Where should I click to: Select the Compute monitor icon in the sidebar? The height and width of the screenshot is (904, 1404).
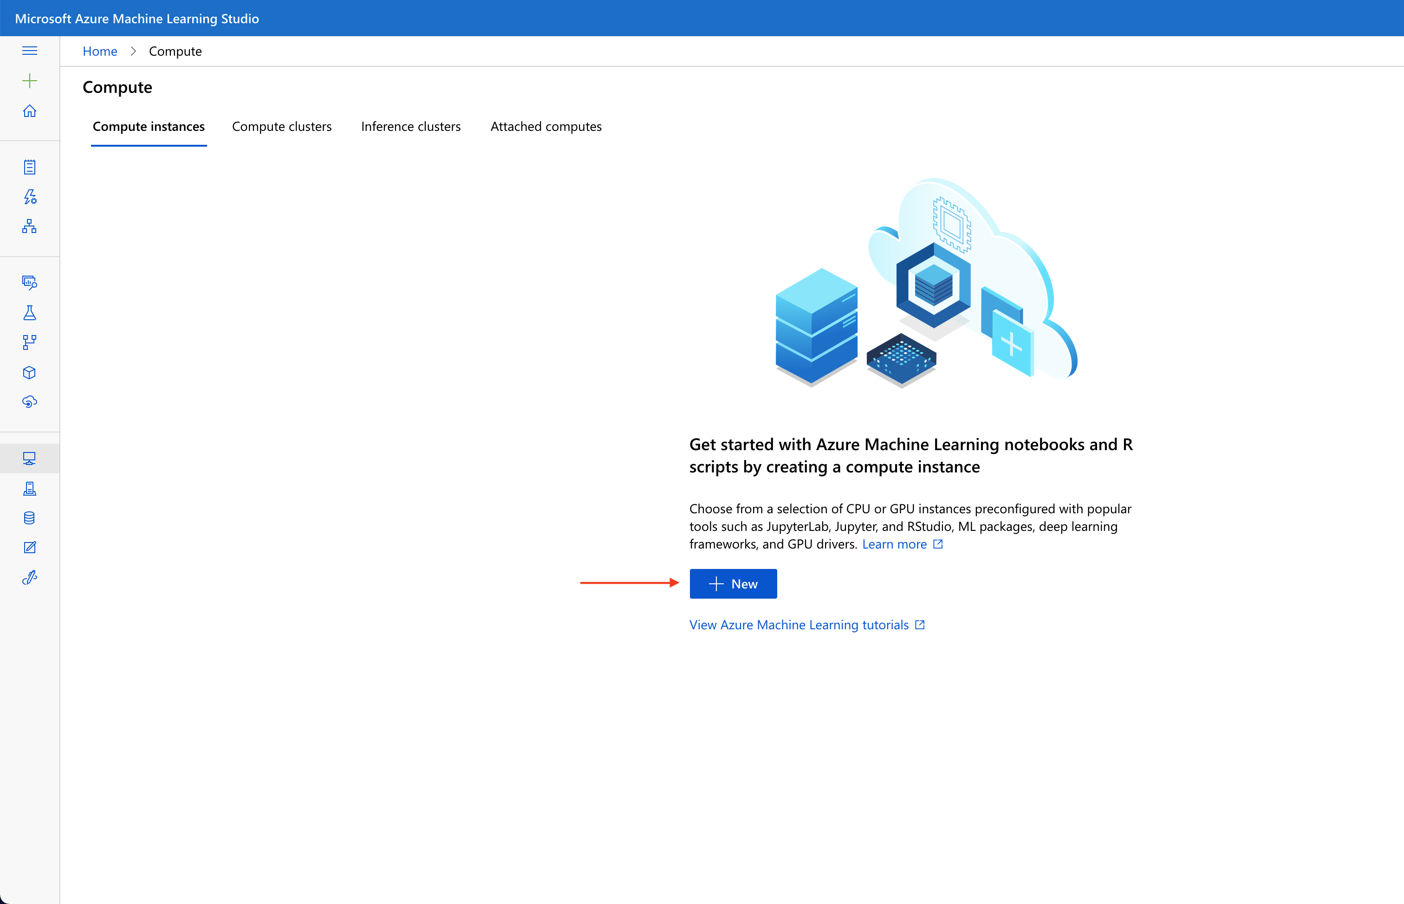(x=29, y=458)
